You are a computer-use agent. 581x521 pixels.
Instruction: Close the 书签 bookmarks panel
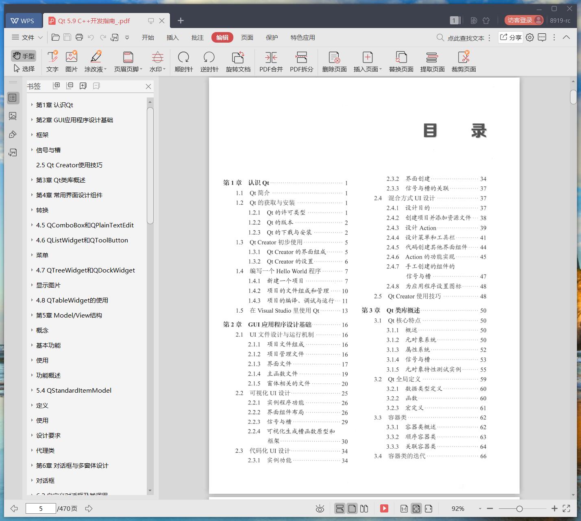(x=148, y=86)
